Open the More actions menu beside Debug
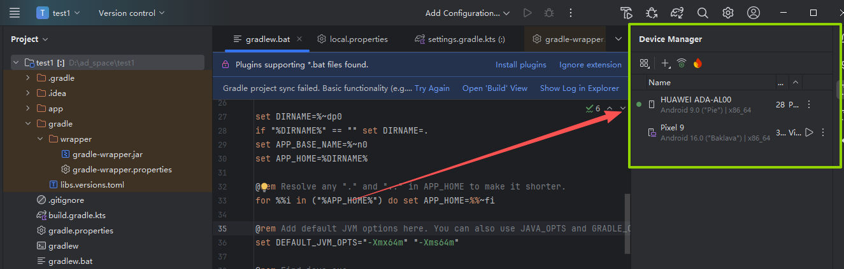 point(571,13)
